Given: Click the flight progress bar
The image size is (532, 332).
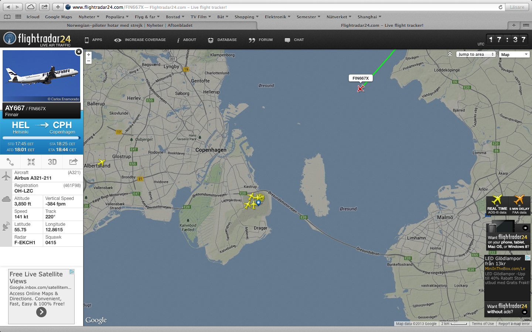Looking at the screenshot, I should tap(41, 138).
